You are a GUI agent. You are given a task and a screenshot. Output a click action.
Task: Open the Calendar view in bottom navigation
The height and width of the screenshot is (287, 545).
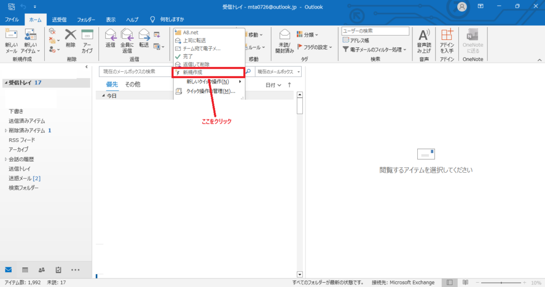(x=26, y=269)
